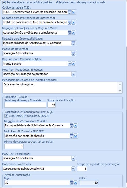Expand Mot. Rev. Prazo Inter. Executor dropdown
Image resolution: width=127 pixels, height=188 pixels.
(73, 74)
